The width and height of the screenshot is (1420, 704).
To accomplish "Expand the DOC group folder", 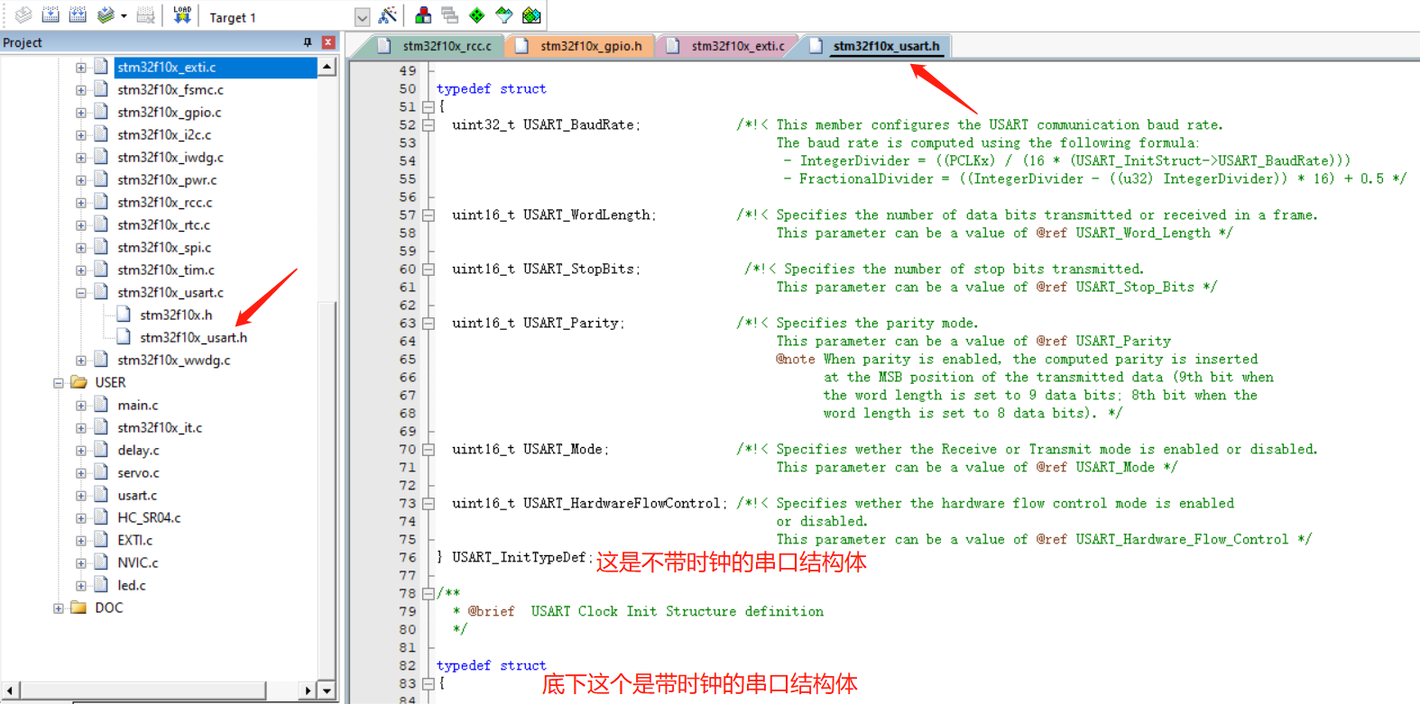I will tap(59, 608).
